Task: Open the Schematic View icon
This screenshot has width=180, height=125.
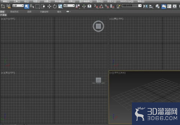Action: (175, 6)
